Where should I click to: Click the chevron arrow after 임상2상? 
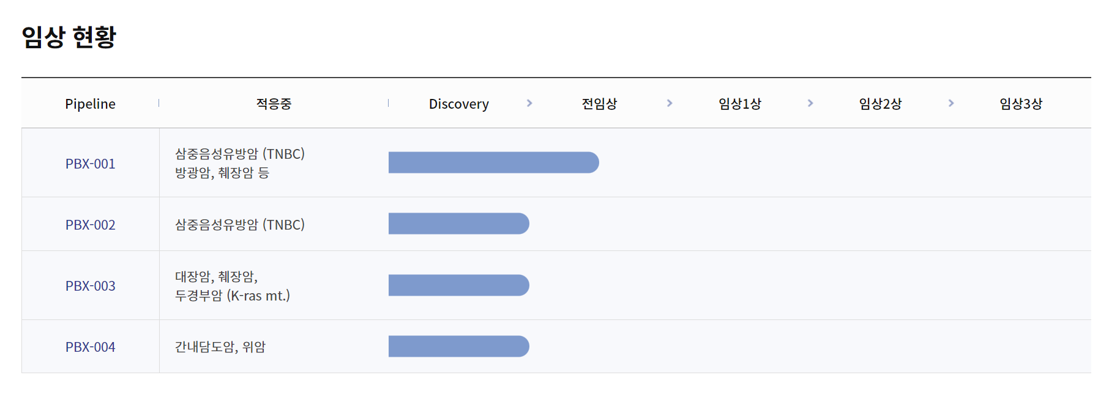951,103
